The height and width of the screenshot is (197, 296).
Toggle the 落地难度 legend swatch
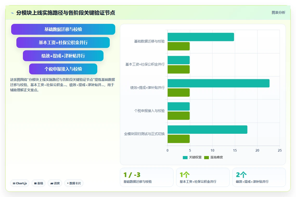click(x=206, y=158)
